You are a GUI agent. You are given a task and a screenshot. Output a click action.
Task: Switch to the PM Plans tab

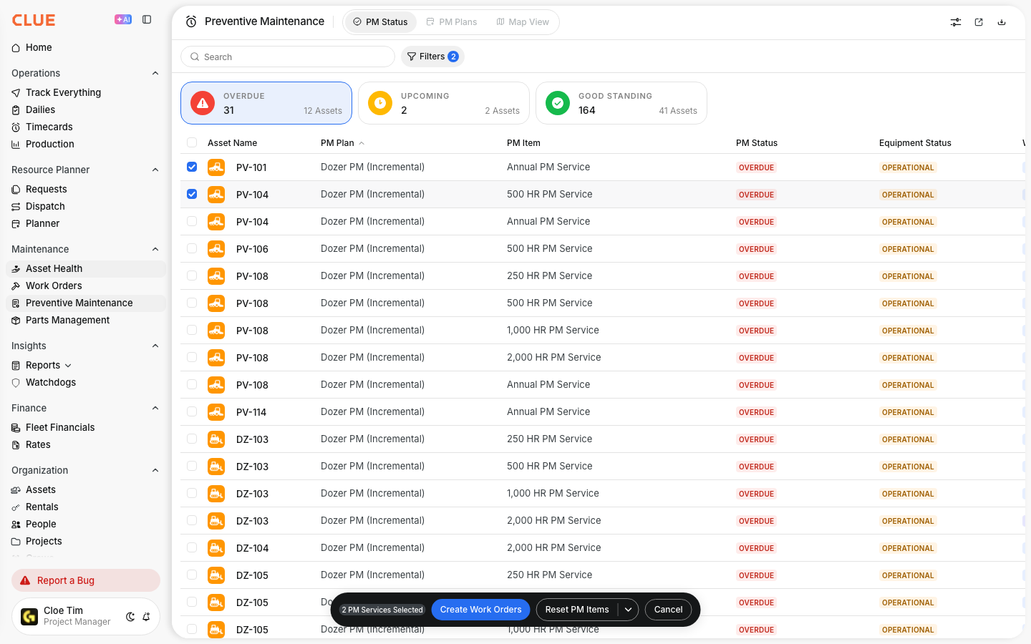point(452,22)
